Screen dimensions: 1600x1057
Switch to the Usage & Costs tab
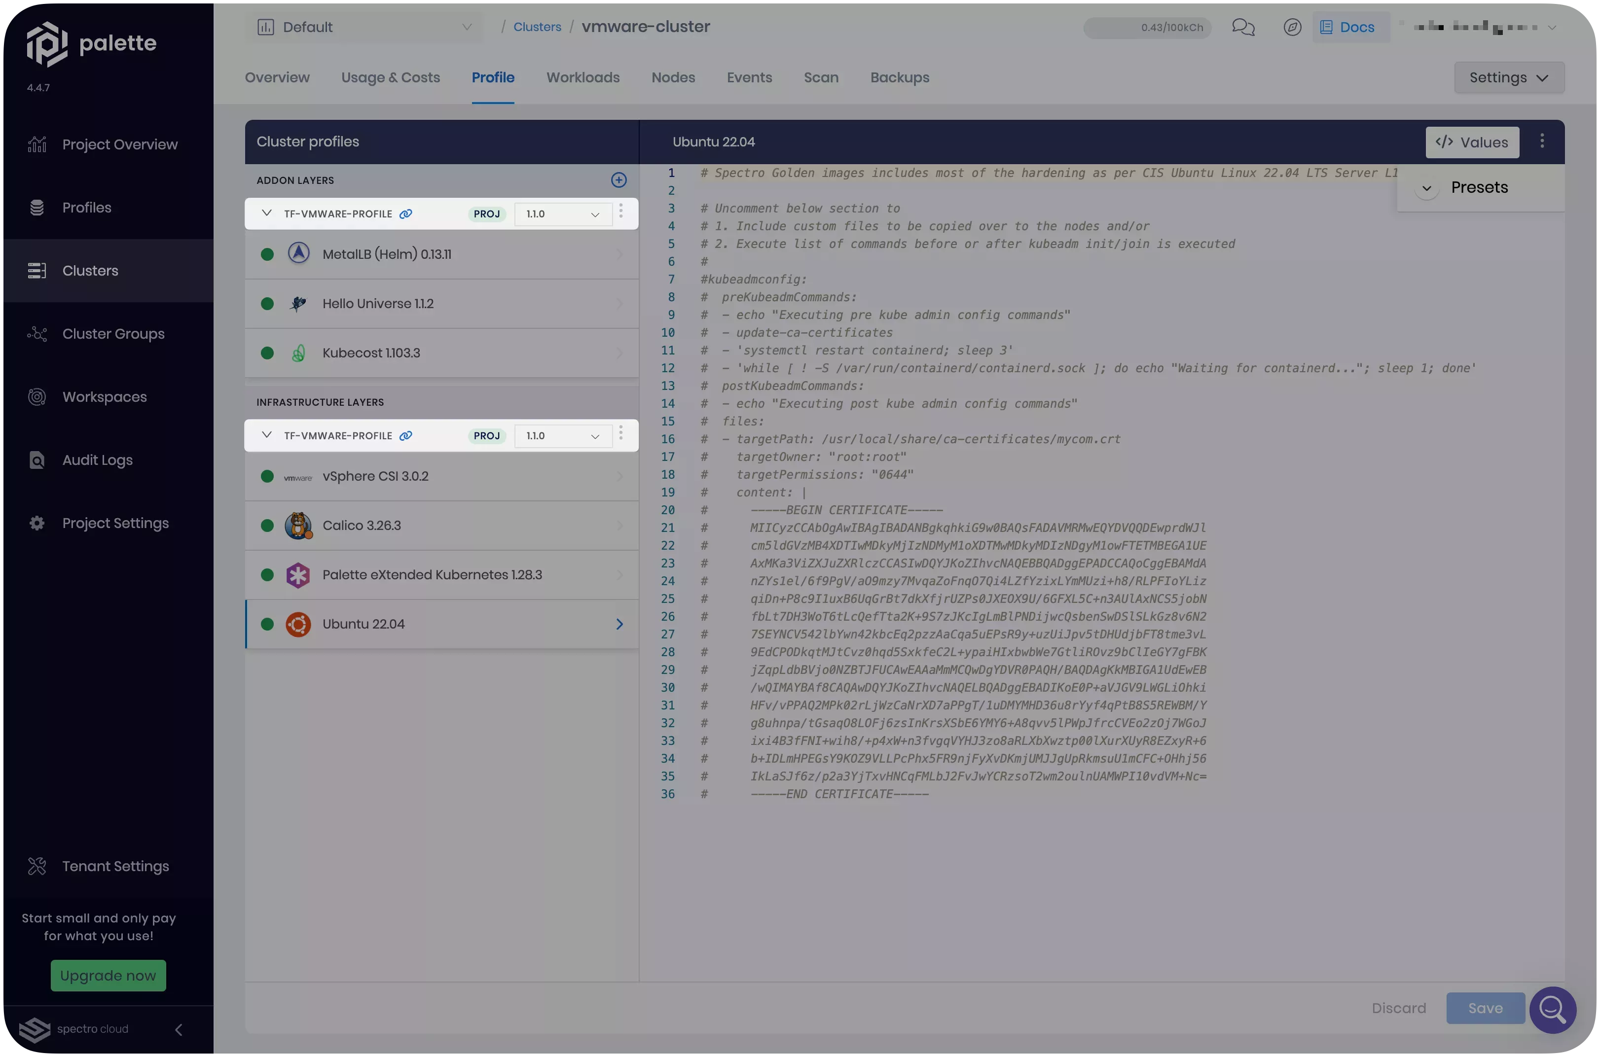(x=391, y=77)
